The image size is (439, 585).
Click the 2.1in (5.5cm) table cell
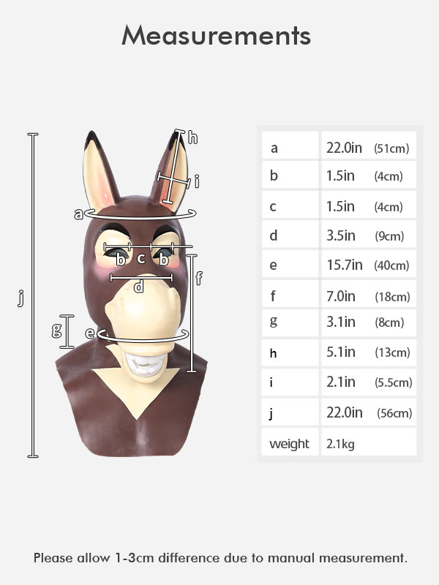tap(369, 382)
